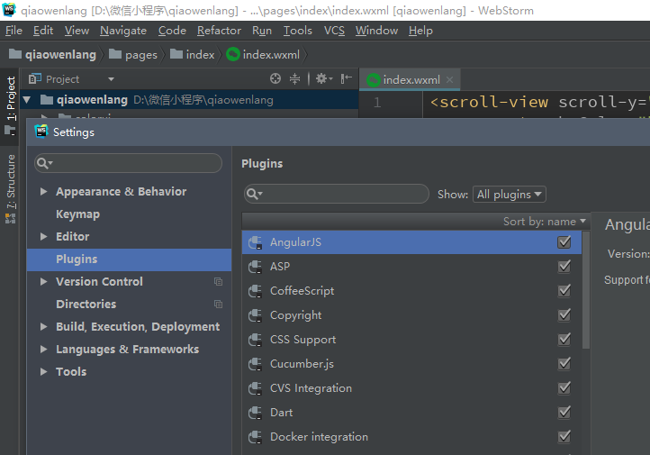Viewport: 650px width, 455px height.
Task: Select the index.wxml editor tab
Action: (410, 79)
